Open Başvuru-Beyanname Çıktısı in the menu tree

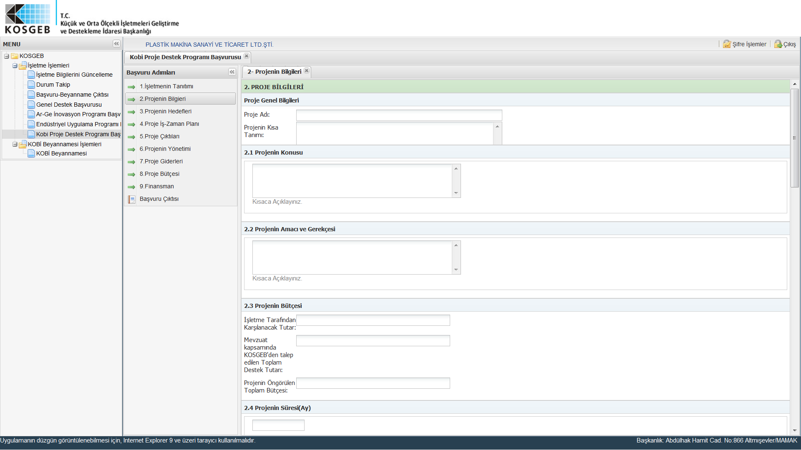72,95
